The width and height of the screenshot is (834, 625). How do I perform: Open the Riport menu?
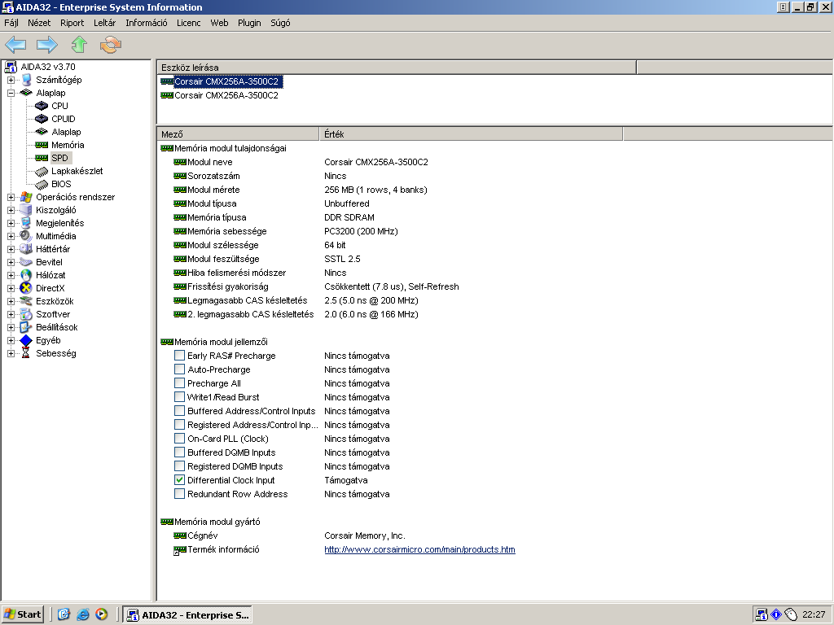click(x=72, y=23)
